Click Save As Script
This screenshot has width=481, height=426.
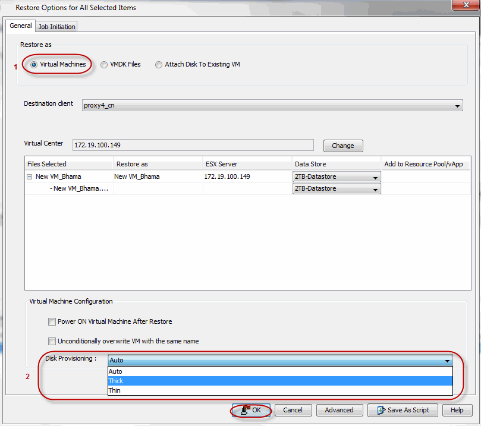[x=404, y=409]
